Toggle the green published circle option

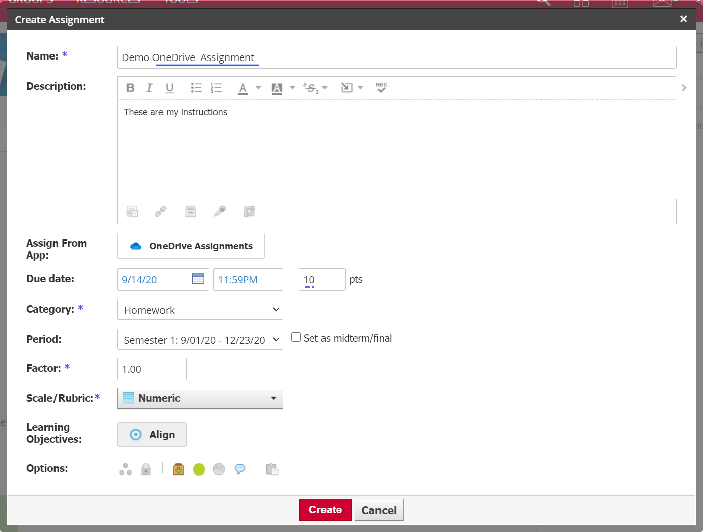point(199,469)
